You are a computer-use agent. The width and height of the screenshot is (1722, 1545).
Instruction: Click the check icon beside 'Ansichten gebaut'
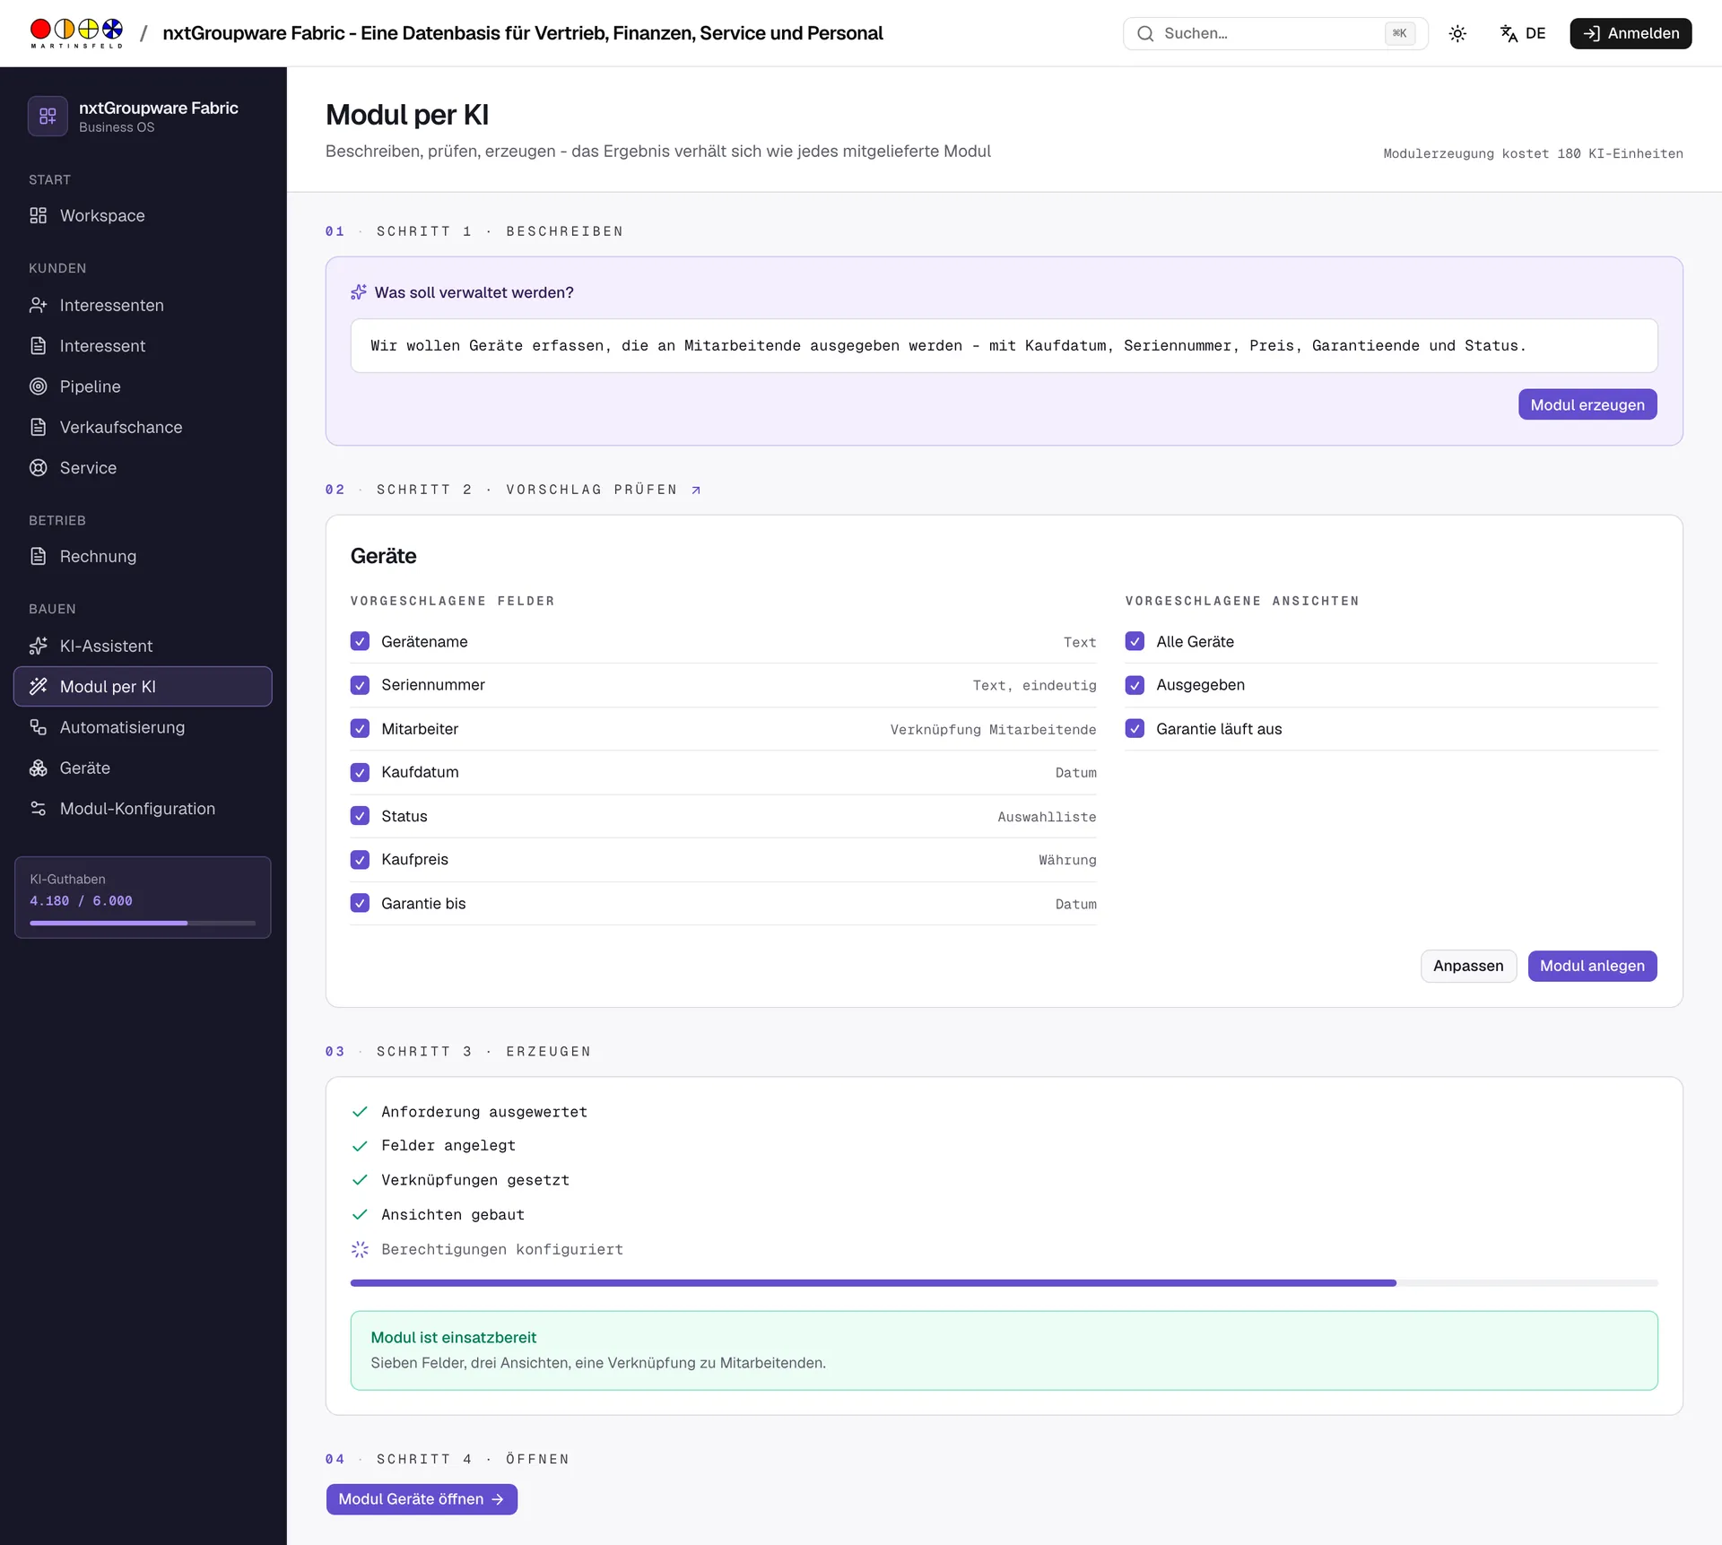pos(360,1215)
